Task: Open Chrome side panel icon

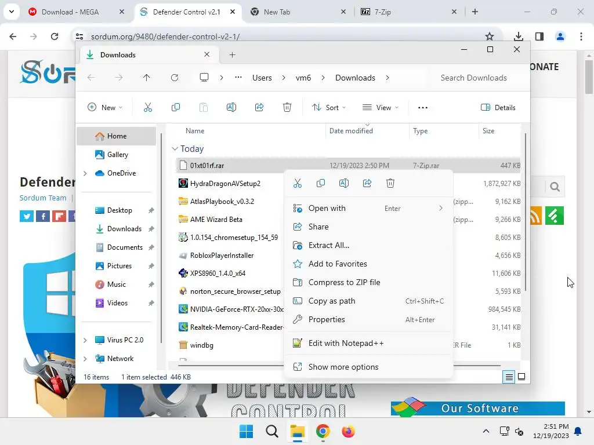Action: tap(539, 37)
